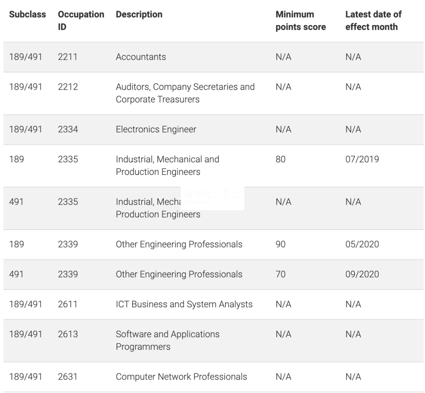Click the Subclass column header
Image resolution: width=425 pixels, height=393 pixels.
click(28, 15)
